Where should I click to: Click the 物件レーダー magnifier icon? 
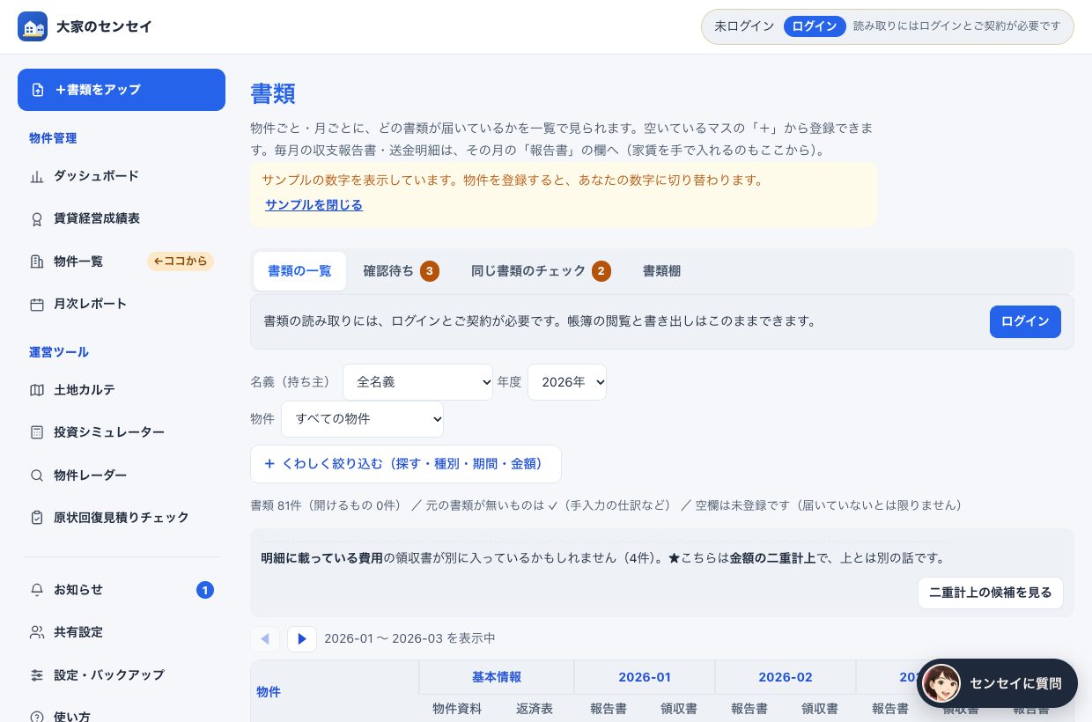pyautogui.click(x=37, y=475)
